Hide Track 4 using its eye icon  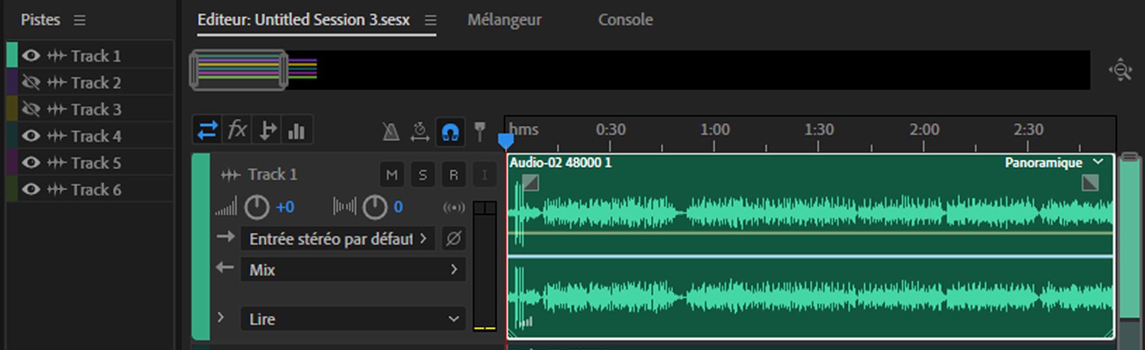pos(31,136)
